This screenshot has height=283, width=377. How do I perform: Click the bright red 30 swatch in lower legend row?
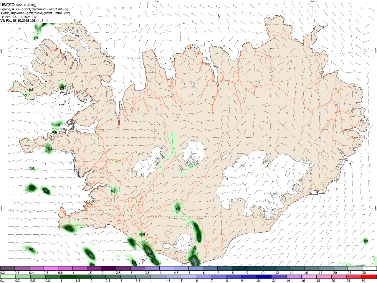tap(369, 277)
